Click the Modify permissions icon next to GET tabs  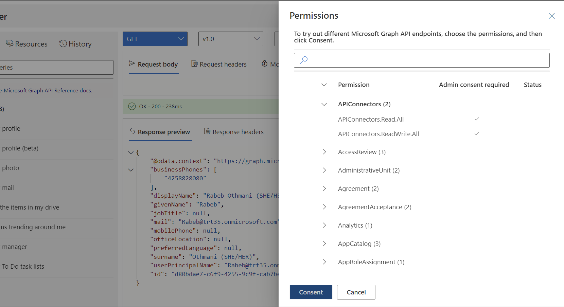[x=264, y=64]
